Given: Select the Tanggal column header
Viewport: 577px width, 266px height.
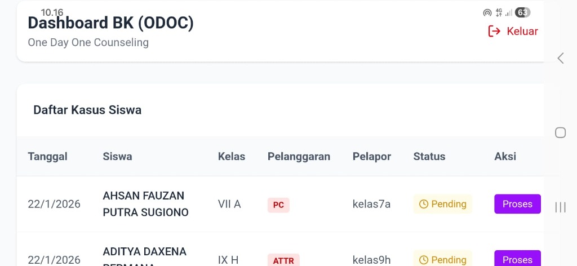Looking at the screenshot, I should (48, 156).
